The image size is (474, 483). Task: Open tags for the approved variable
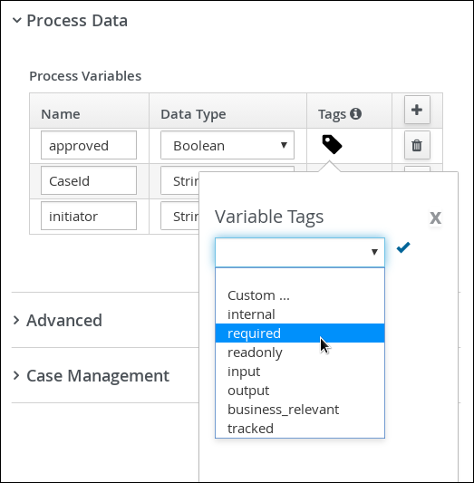pyautogui.click(x=332, y=144)
